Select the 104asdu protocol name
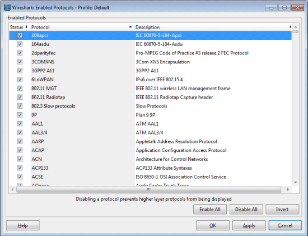Screen dimensions: 308x236 point(40,44)
